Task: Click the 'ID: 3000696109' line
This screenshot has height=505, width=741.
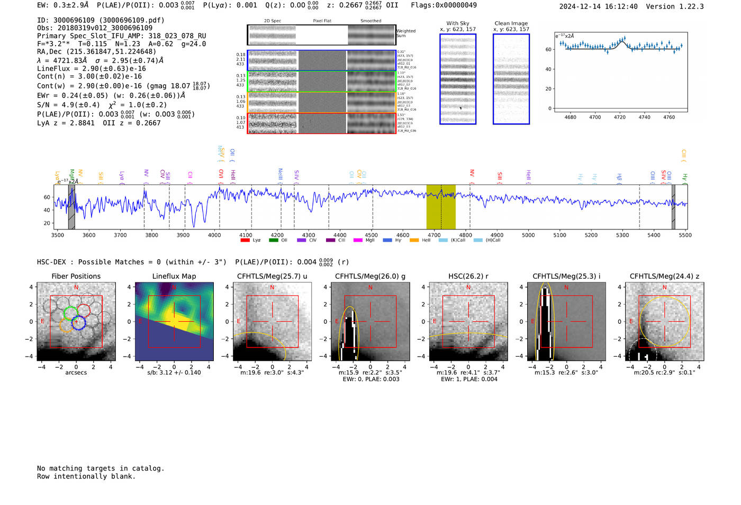Action: click(101, 20)
